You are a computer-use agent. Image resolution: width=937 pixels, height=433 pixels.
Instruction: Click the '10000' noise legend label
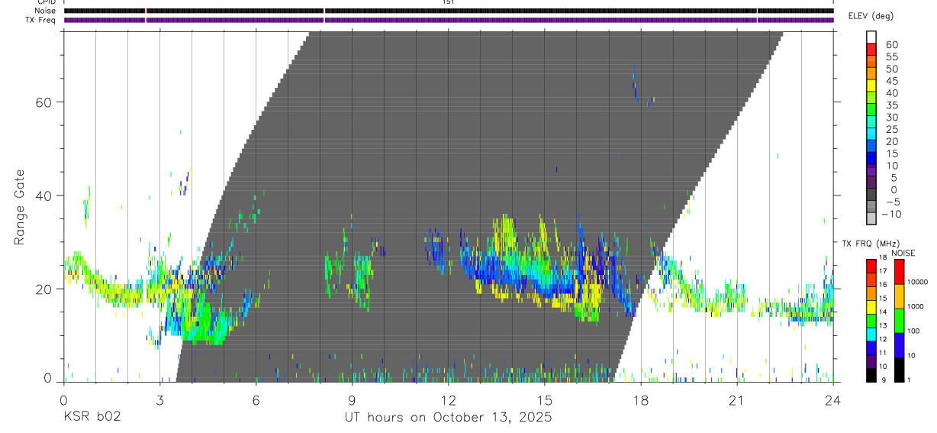click(918, 282)
